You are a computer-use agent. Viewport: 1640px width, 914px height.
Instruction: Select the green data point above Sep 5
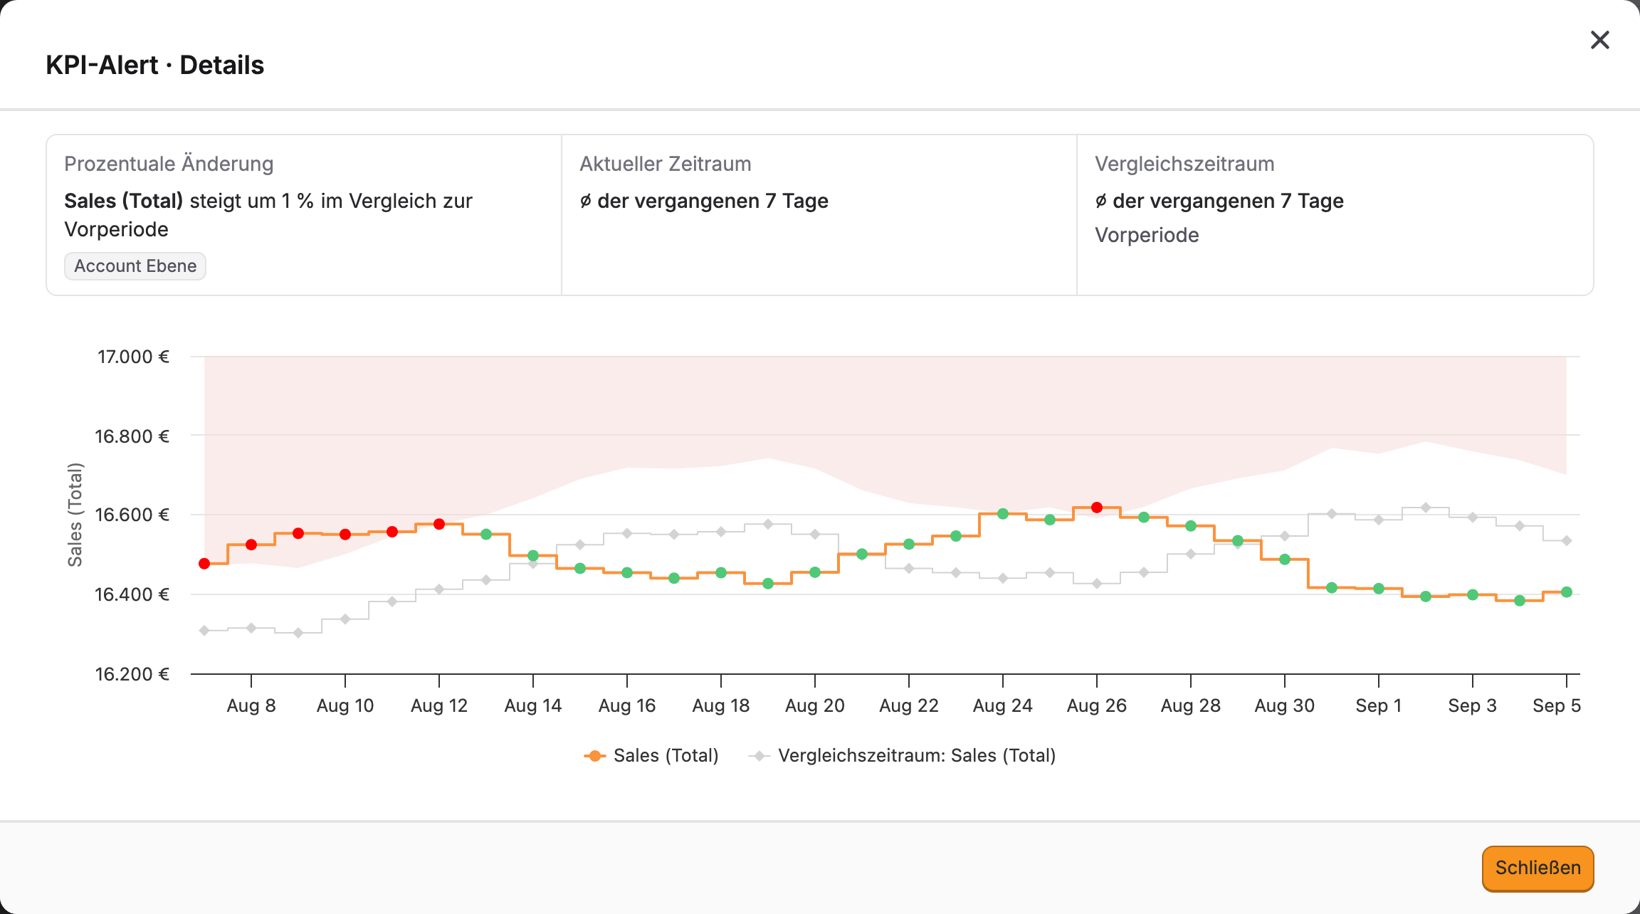1567,592
